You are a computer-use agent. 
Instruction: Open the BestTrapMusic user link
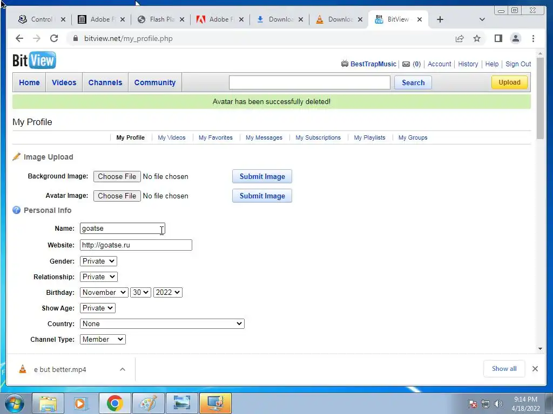point(373,64)
